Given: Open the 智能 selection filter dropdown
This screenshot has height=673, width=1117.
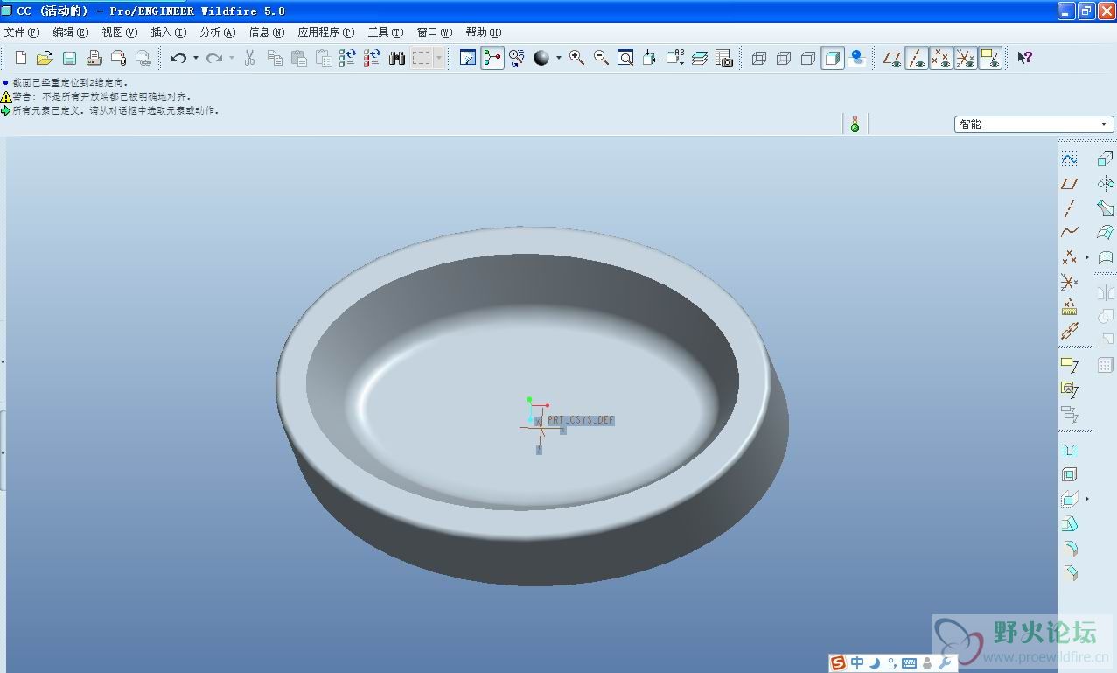Looking at the screenshot, I should 1033,124.
